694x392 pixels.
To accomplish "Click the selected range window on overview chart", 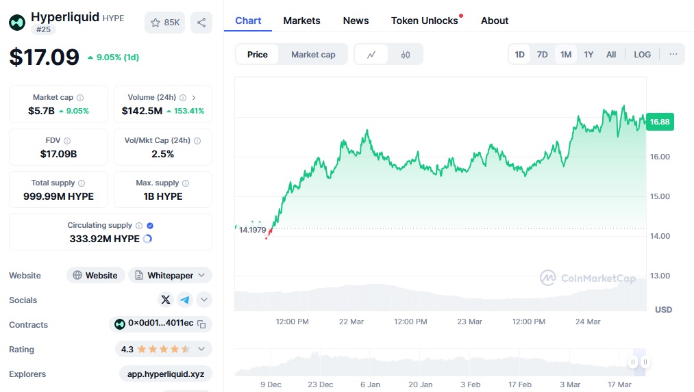I will [639, 362].
